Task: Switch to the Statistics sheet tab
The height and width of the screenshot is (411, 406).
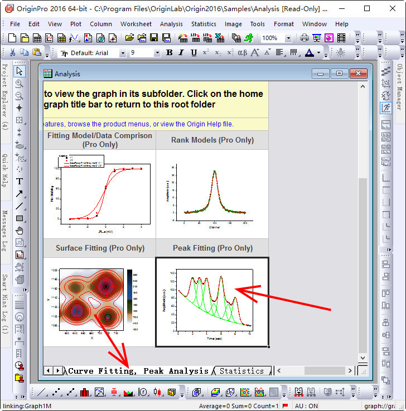Action: [x=241, y=371]
